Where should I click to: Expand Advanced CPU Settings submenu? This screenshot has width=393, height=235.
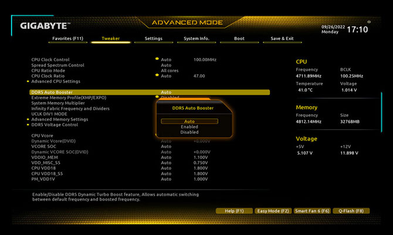pos(56,81)
